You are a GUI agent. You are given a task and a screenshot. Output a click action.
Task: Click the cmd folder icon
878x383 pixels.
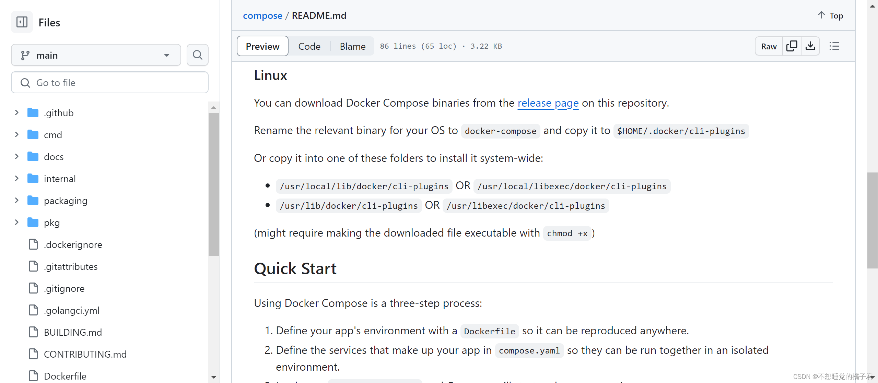(33, 134)
